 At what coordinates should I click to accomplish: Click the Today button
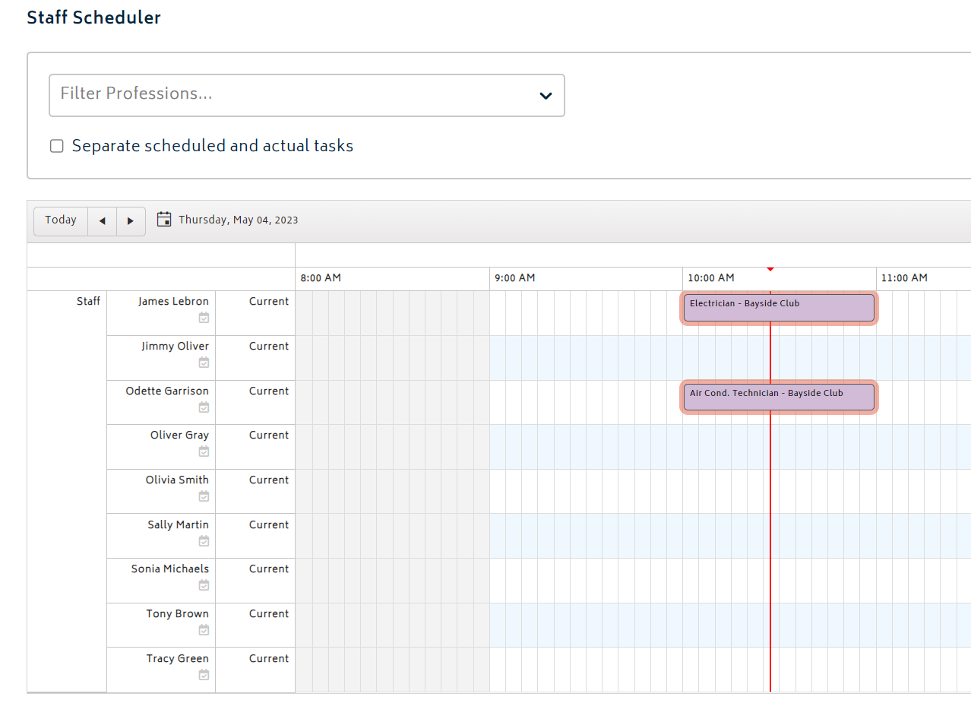61,220
